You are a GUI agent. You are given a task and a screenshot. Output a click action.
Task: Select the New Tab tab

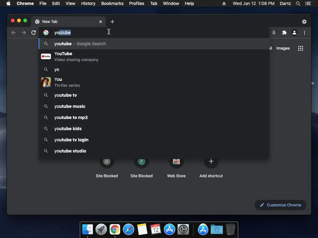pos(68,22)
